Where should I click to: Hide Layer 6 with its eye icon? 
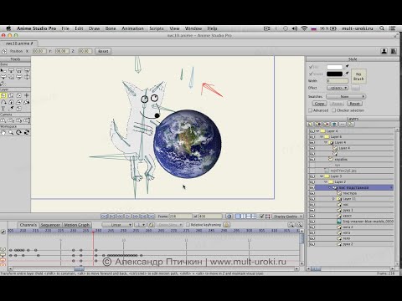(x=312, y=137)
